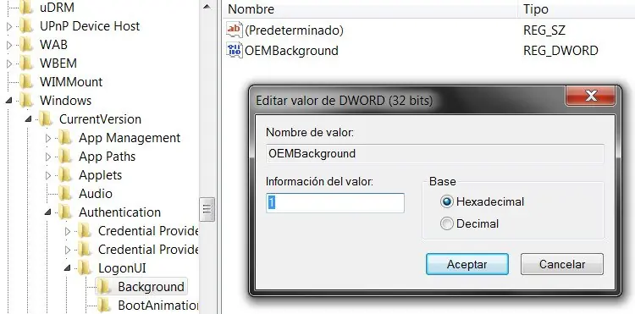The image size is (635, 314).
Task: Click the Nombre de valor field
Action: tap(434, 154)
